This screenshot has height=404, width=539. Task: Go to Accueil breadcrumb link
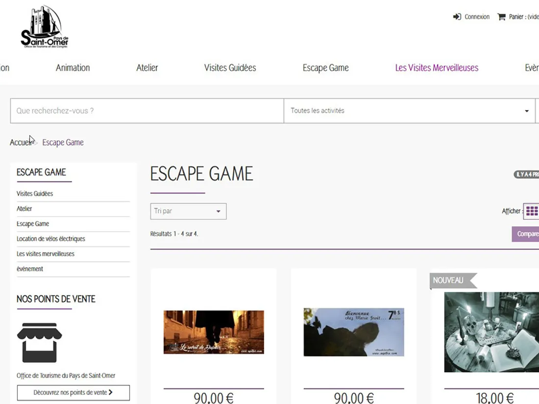(x=21, y=143)
